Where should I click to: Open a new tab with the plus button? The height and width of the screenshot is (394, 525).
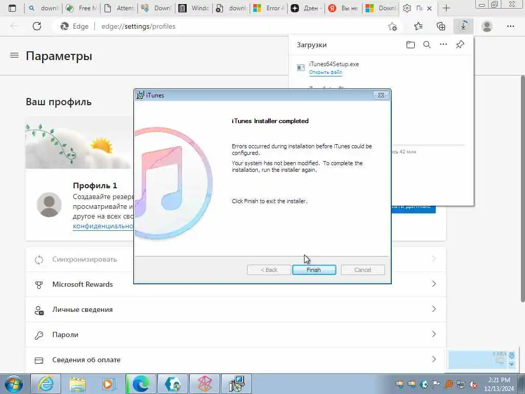pyautogui.click(x=447, y=8)
